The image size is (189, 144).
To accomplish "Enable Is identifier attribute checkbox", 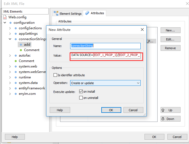I will click(55, 75).
